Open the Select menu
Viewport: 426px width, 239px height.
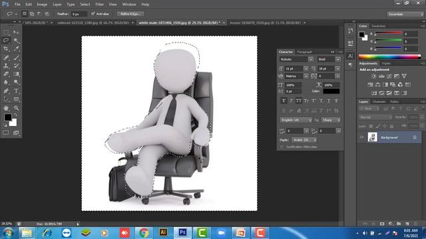pyautogui.click(x=85, y=5)
